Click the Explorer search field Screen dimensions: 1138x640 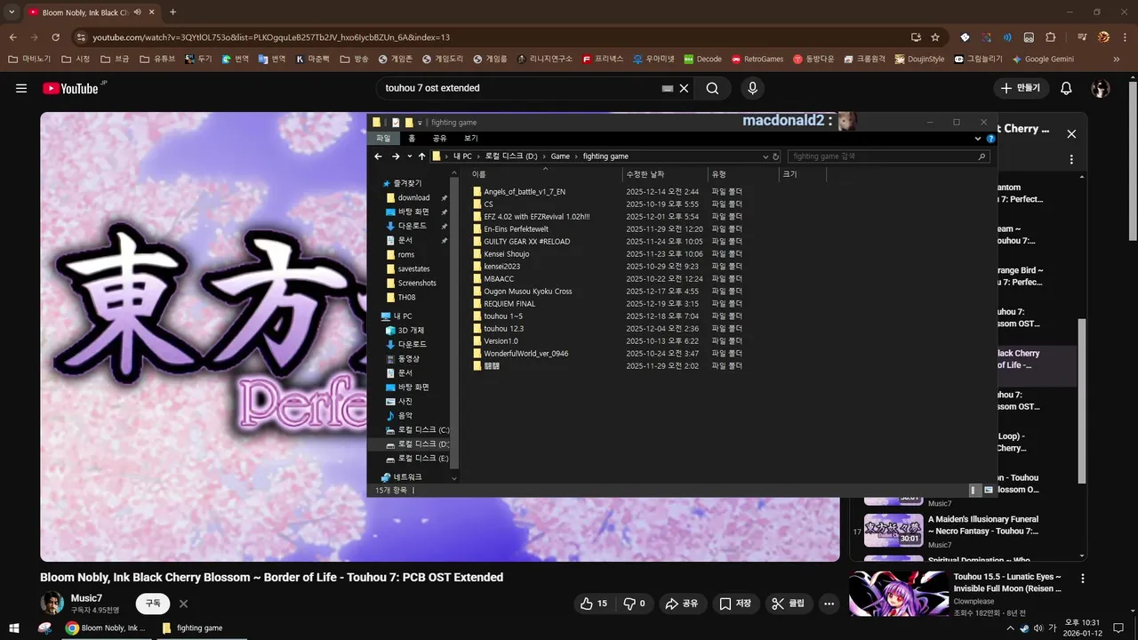coord(888,156)
